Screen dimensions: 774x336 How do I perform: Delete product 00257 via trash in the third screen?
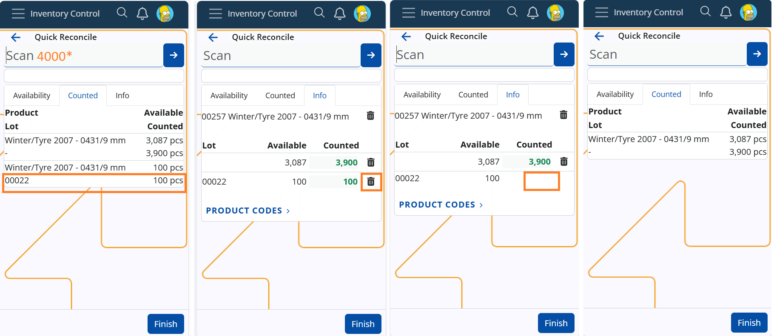[563, 115]
